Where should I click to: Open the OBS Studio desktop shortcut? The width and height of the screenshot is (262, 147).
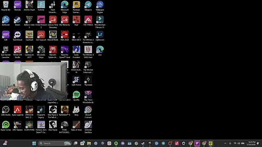coord(6,111)
